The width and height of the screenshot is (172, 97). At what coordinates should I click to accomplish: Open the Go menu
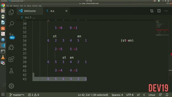pos(25,6)
